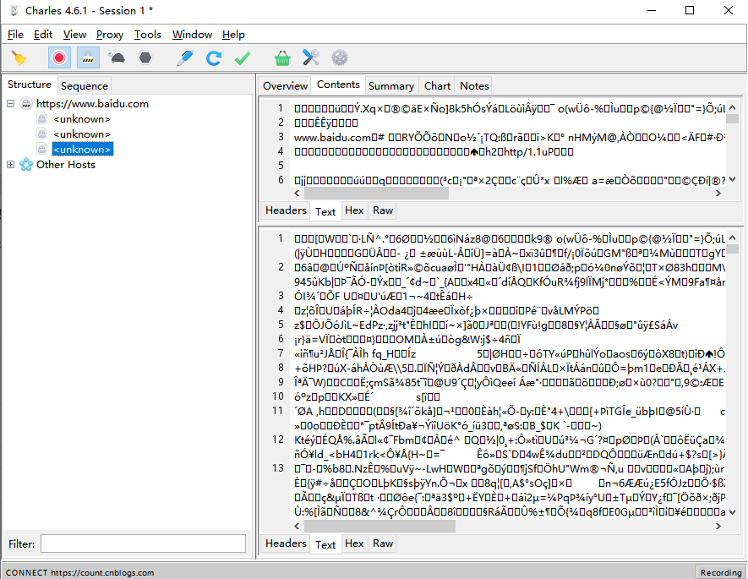The width and height of the screenshot is (748, 579).
Task: Open Settings gear icon
Action: click(340, 58)
